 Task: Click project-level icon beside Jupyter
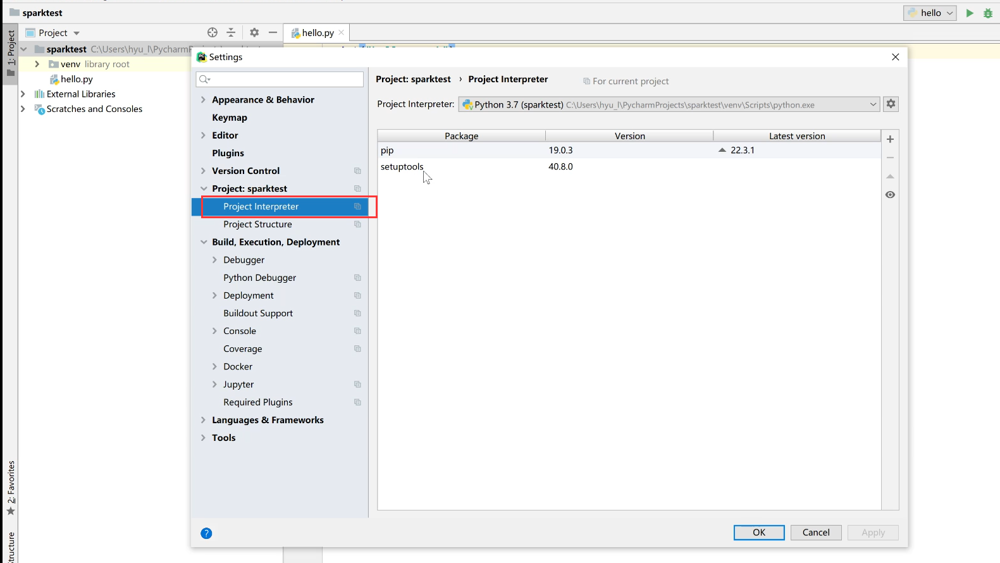(x=357, y=384)
